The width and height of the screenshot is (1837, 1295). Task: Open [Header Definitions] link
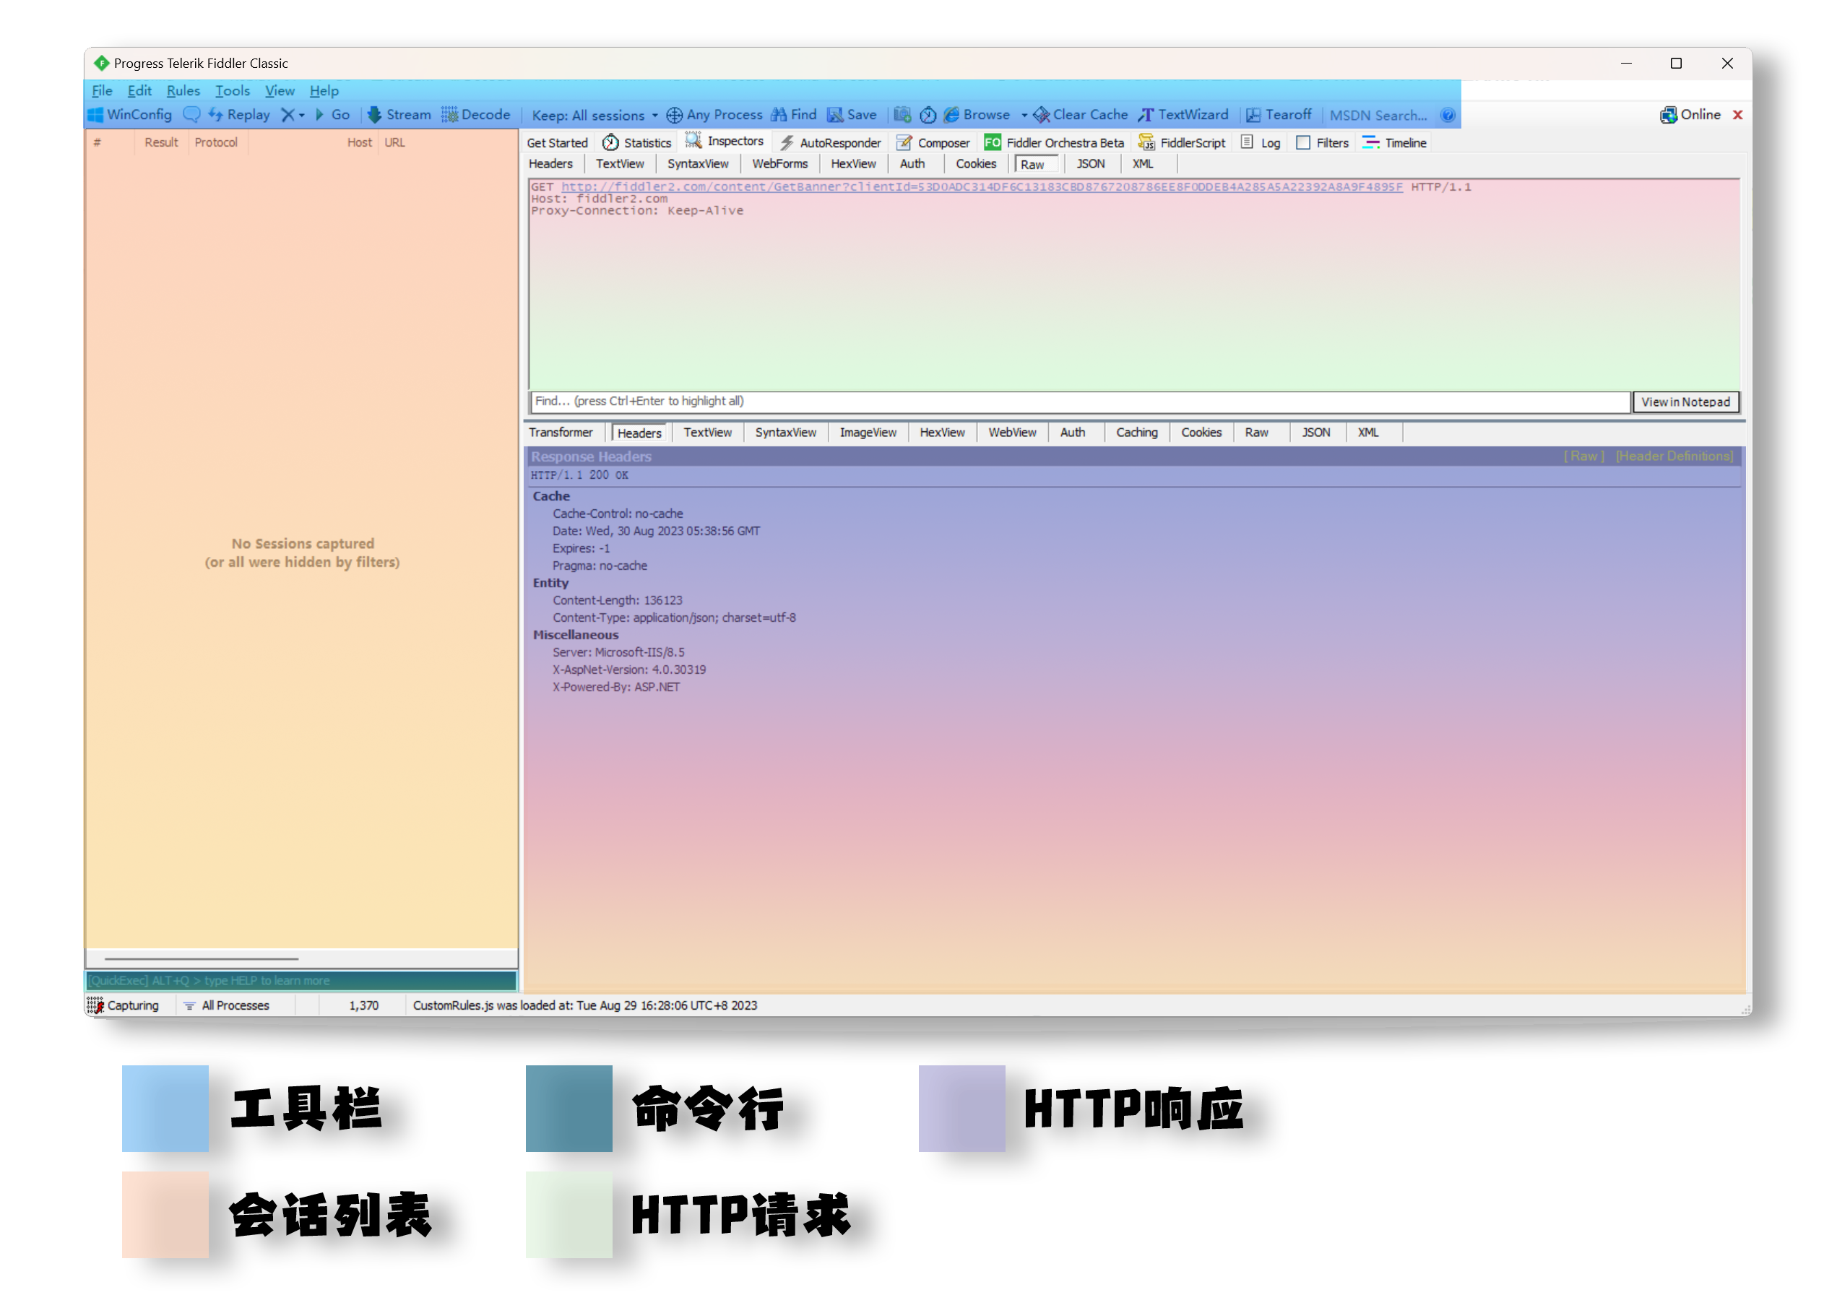click(1674, 456)
